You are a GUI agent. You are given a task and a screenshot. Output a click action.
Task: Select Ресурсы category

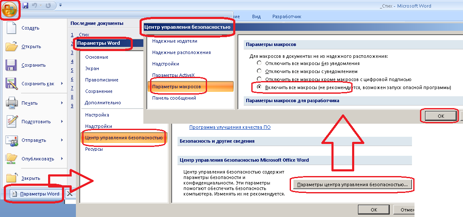pyautogui.click(x=94, y=149)
